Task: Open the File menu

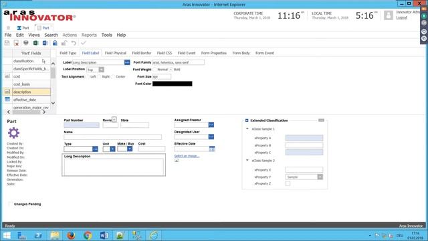Action: tap(8, 35)
